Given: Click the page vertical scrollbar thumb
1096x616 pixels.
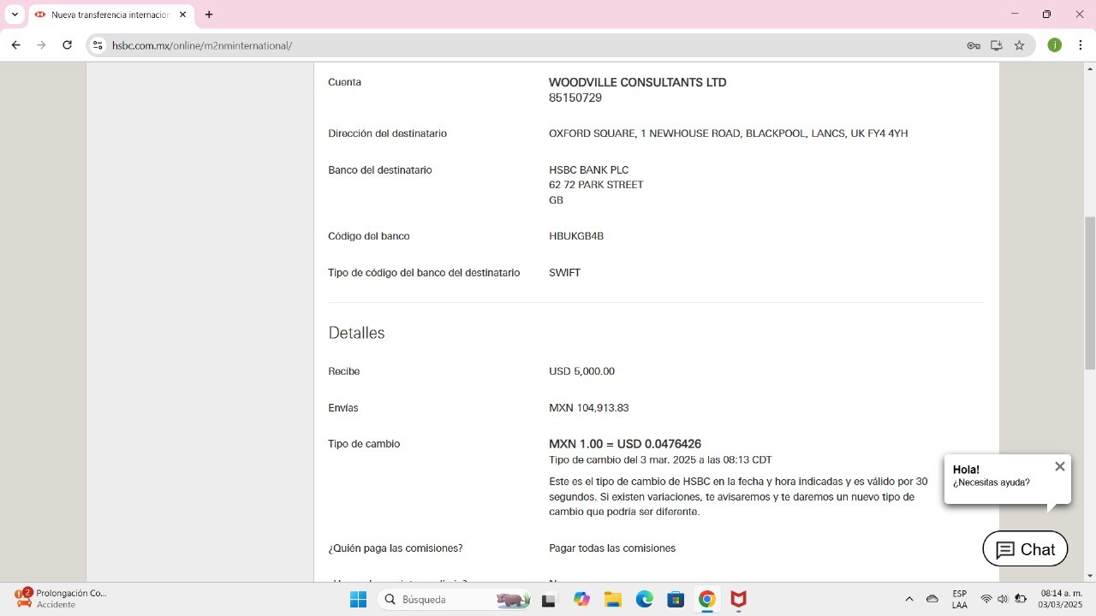Looking at the screenshot, I should (1090, 293).
